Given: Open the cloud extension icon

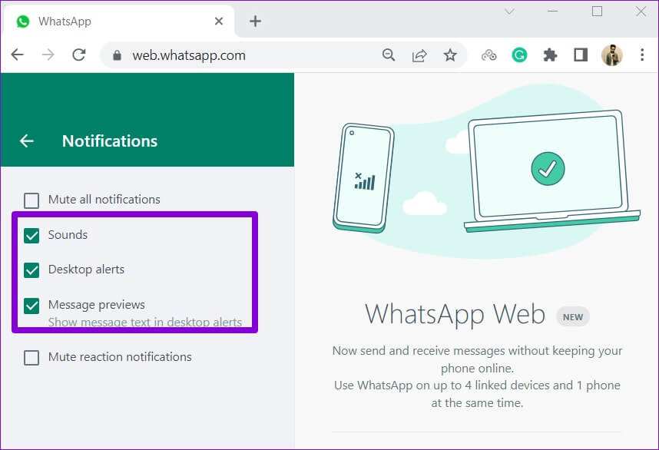Looking at the screenshot, I should [488, 55].
